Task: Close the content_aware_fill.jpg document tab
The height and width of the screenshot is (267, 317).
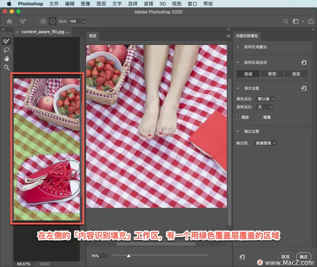Action: (x=17, y=32)
